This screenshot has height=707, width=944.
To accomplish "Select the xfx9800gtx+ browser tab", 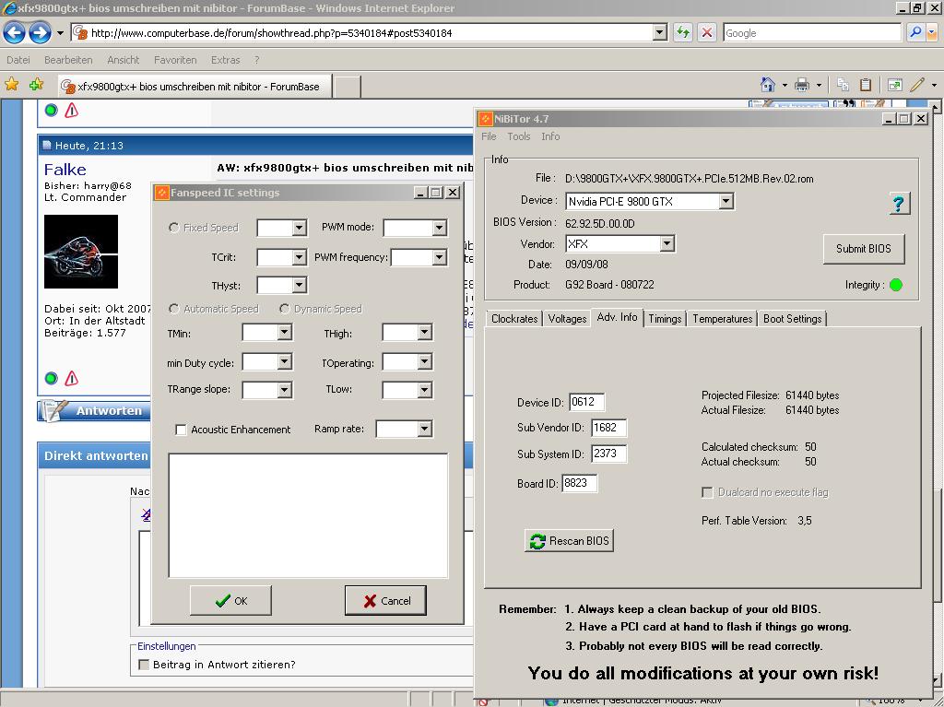I will coord(195,86).
